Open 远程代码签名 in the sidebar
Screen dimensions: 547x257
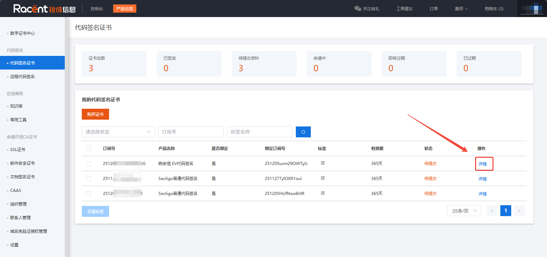tap(22, 77)
